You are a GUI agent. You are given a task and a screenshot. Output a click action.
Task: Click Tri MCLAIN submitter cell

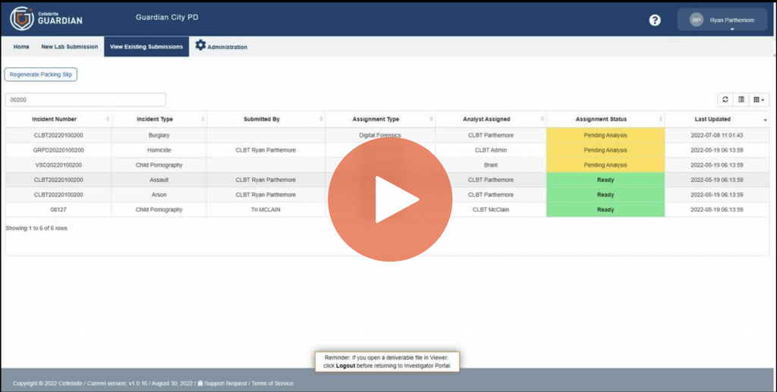(266, 209)
